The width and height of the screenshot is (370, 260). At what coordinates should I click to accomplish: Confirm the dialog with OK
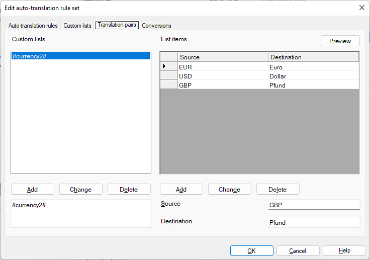pos(251,251)
